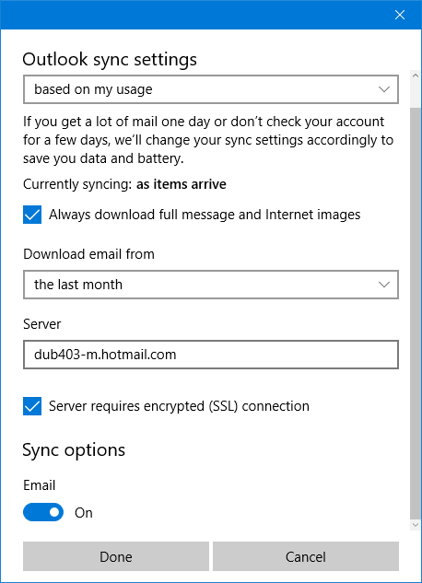Open the 'based on my usage' dropdown
Viewport: 422px width, 583px height.
211,89
